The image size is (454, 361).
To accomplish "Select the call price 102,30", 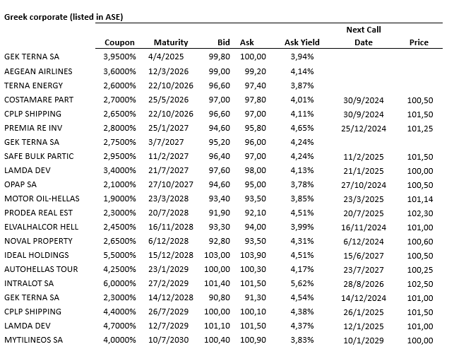I will [x=419, y=213].
